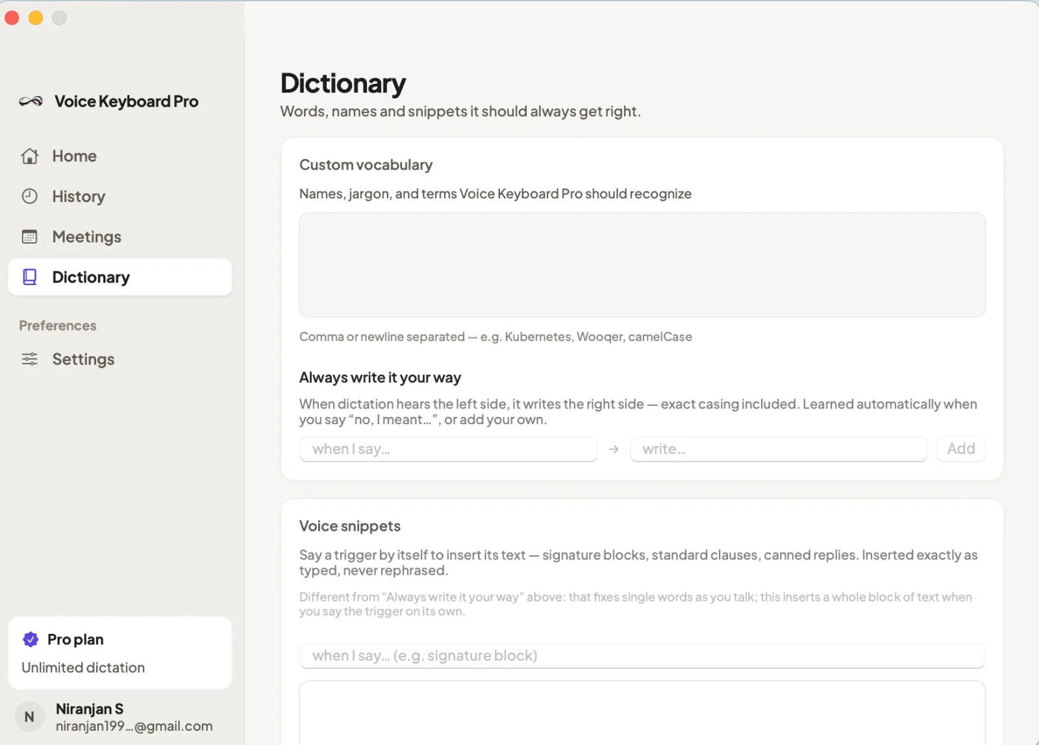Viewport: 1039px width, 745px height.
Task: Go to the History section
Action: pos(119,196)
